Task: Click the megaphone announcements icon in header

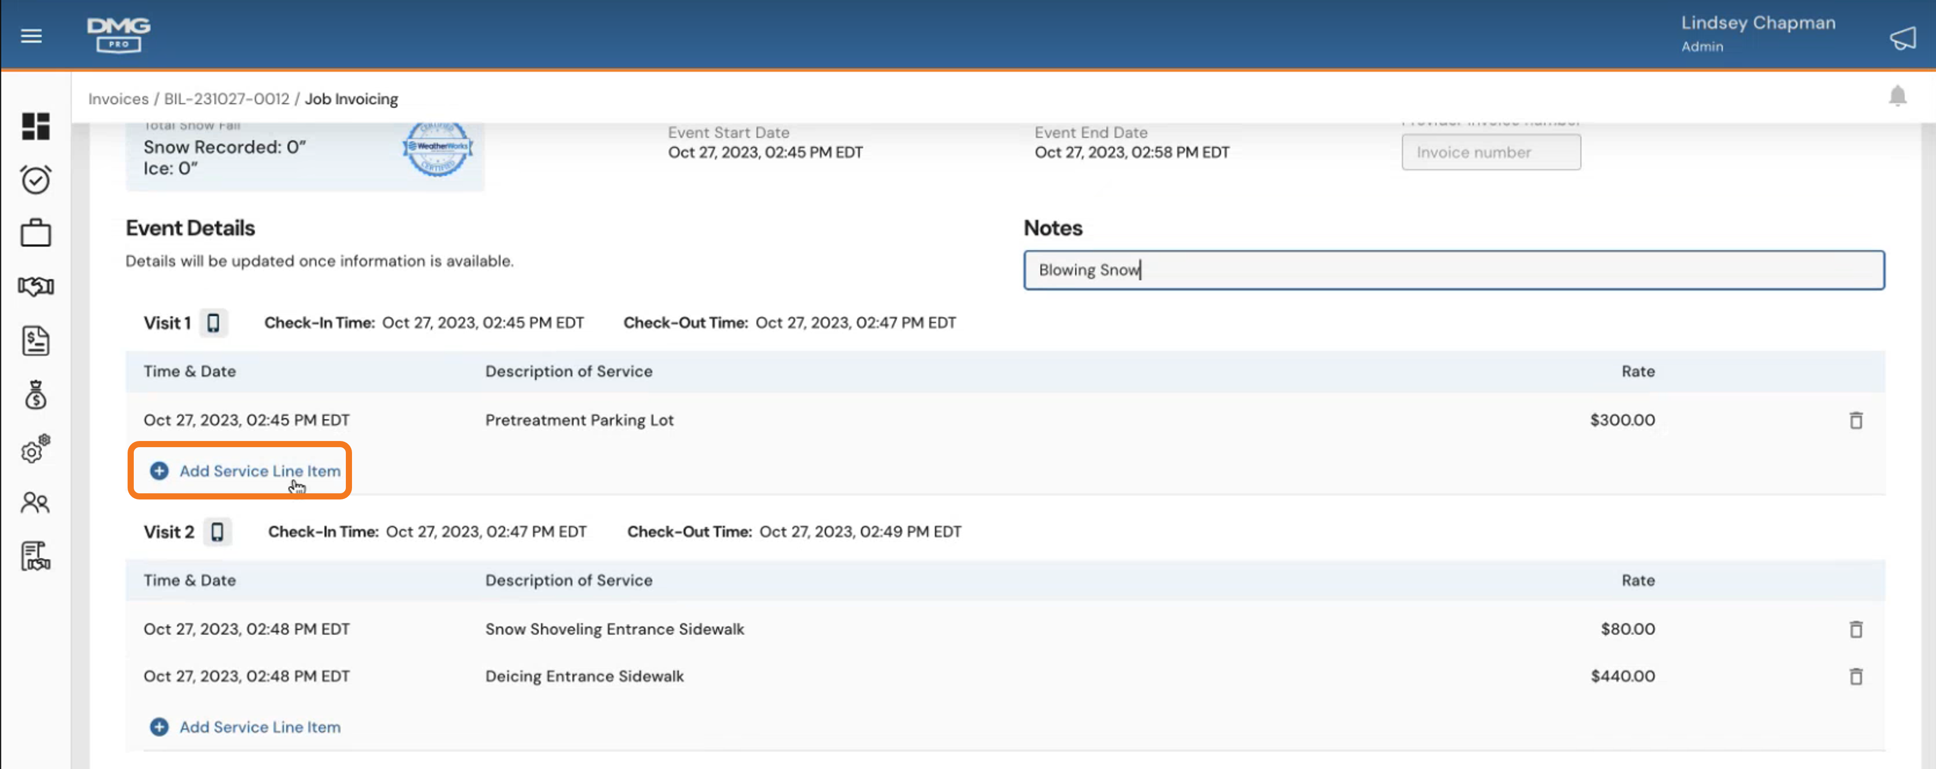Action: click(1902, 37)
